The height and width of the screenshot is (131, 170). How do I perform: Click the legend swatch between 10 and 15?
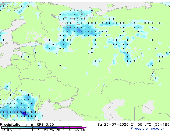35,128
